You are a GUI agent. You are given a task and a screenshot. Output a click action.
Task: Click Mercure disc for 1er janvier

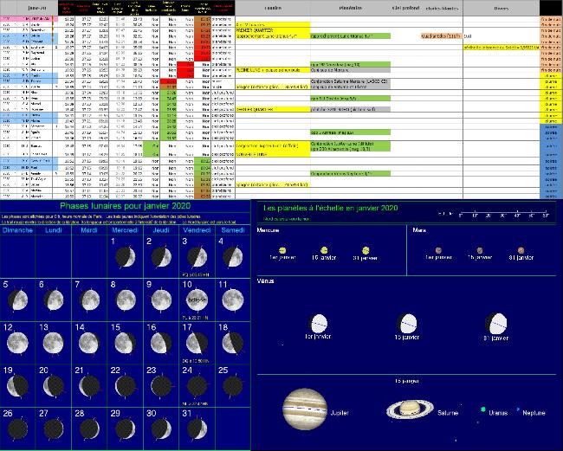tap(282, 250)
